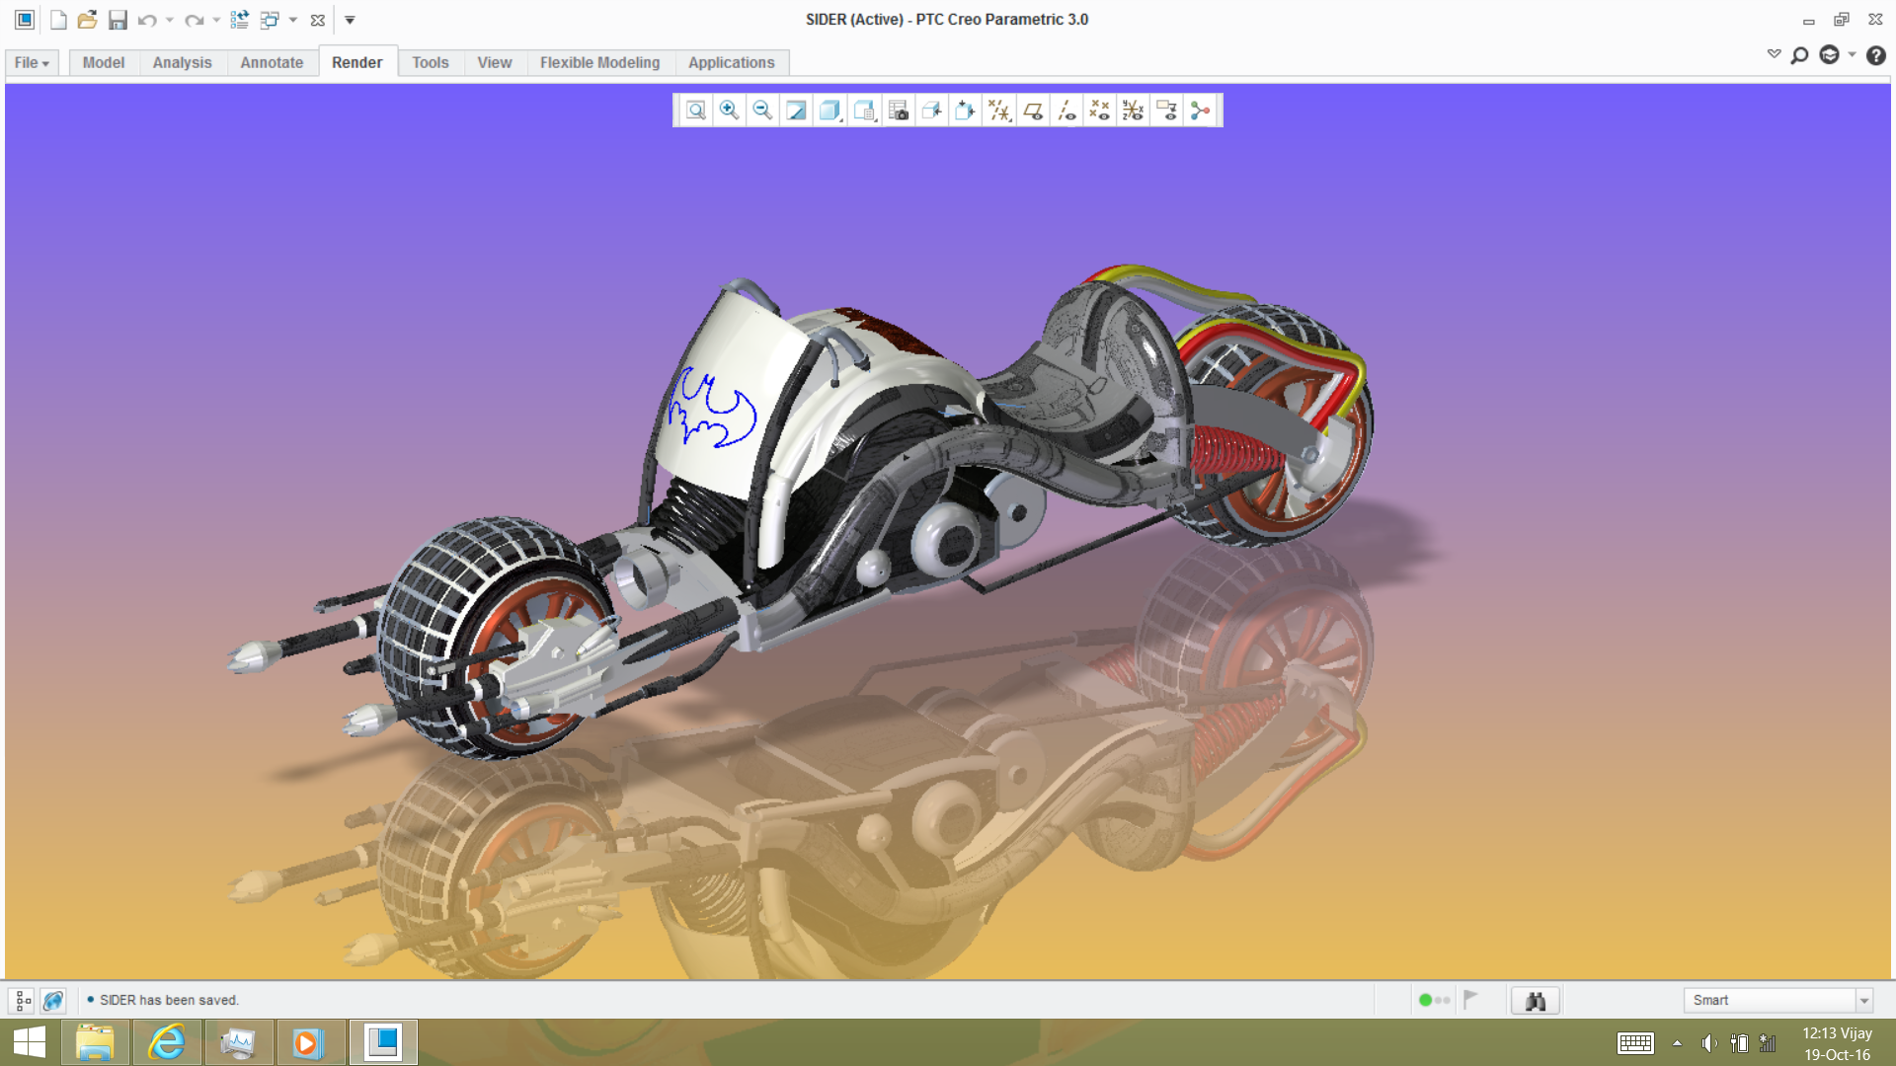Switch to the Model ribbon tab
The width and height of the screenshot is (1896, 1066).
103,62
